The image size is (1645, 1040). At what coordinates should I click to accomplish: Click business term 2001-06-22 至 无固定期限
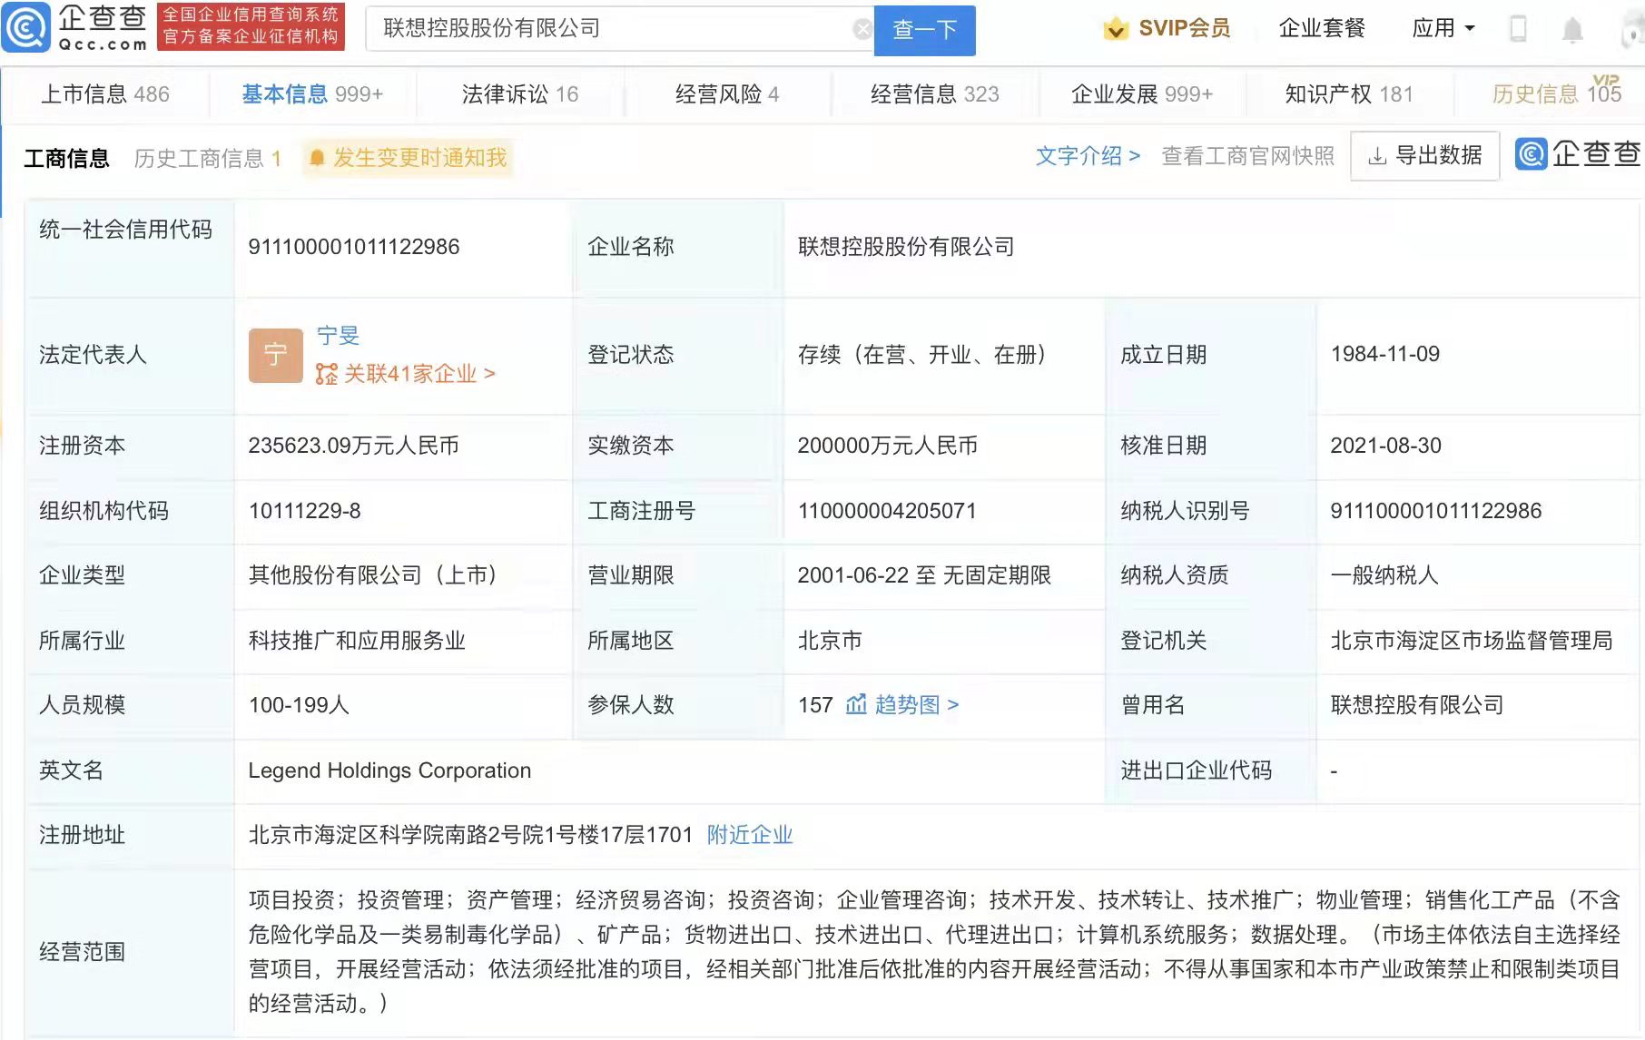(924, 575)
